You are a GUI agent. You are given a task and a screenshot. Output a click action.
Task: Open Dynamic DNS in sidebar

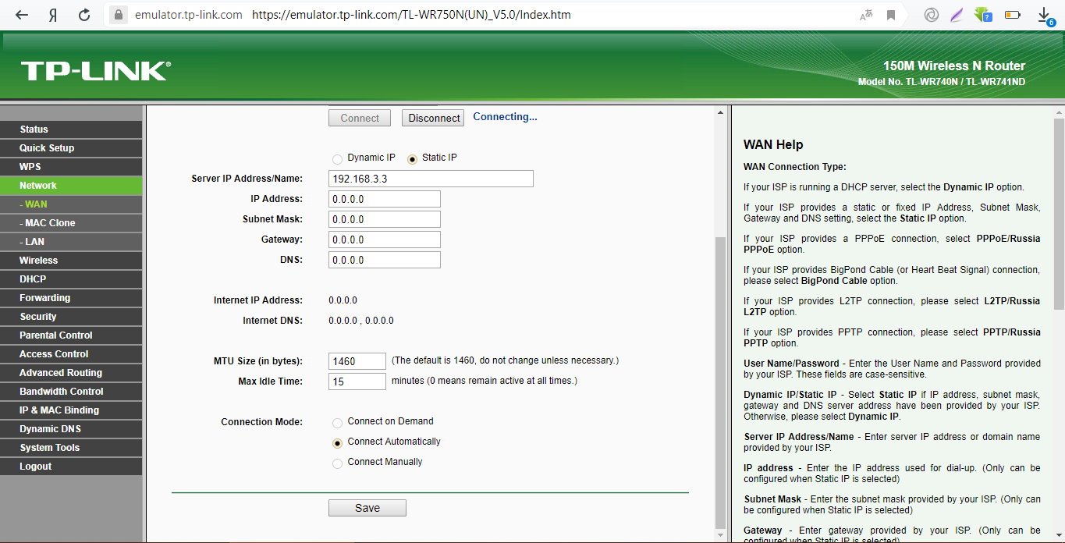point(71,429)
